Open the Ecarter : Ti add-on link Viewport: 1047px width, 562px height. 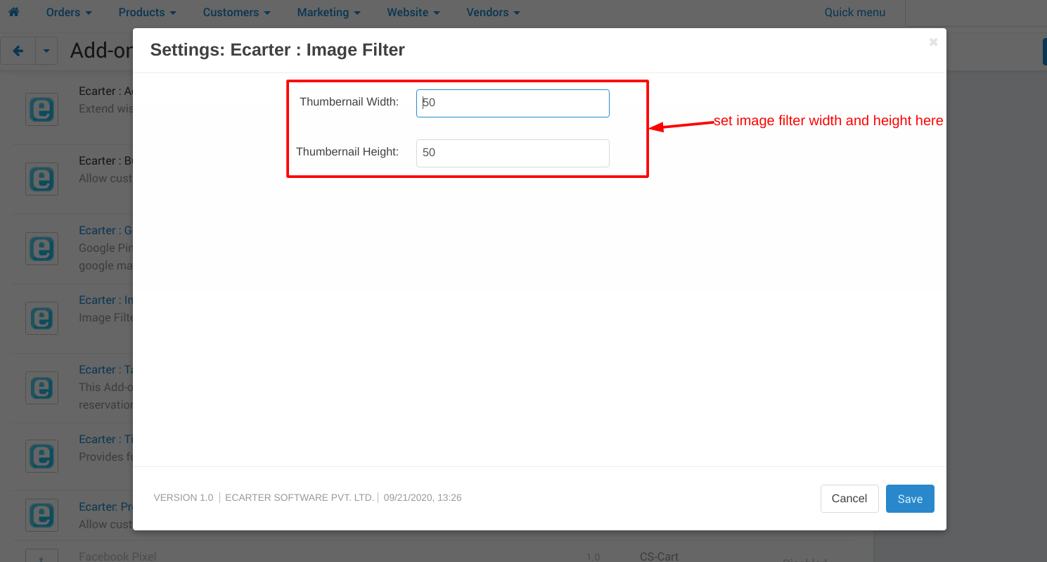pyautogui.click(x=105, y=440)
